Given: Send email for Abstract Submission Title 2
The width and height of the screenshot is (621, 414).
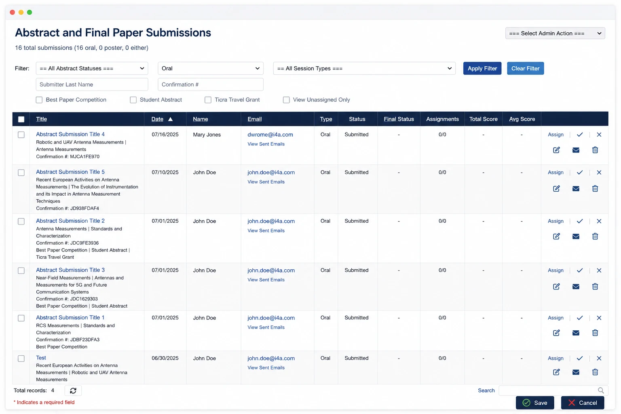Looking at the screenshot, I should (576, 236).
